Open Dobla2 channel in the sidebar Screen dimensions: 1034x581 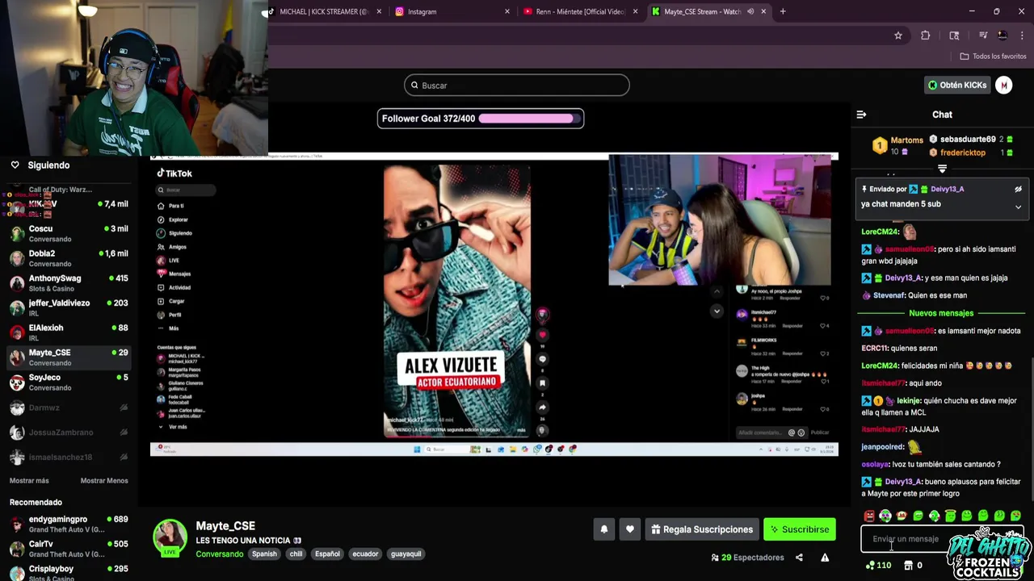[69, 258]
